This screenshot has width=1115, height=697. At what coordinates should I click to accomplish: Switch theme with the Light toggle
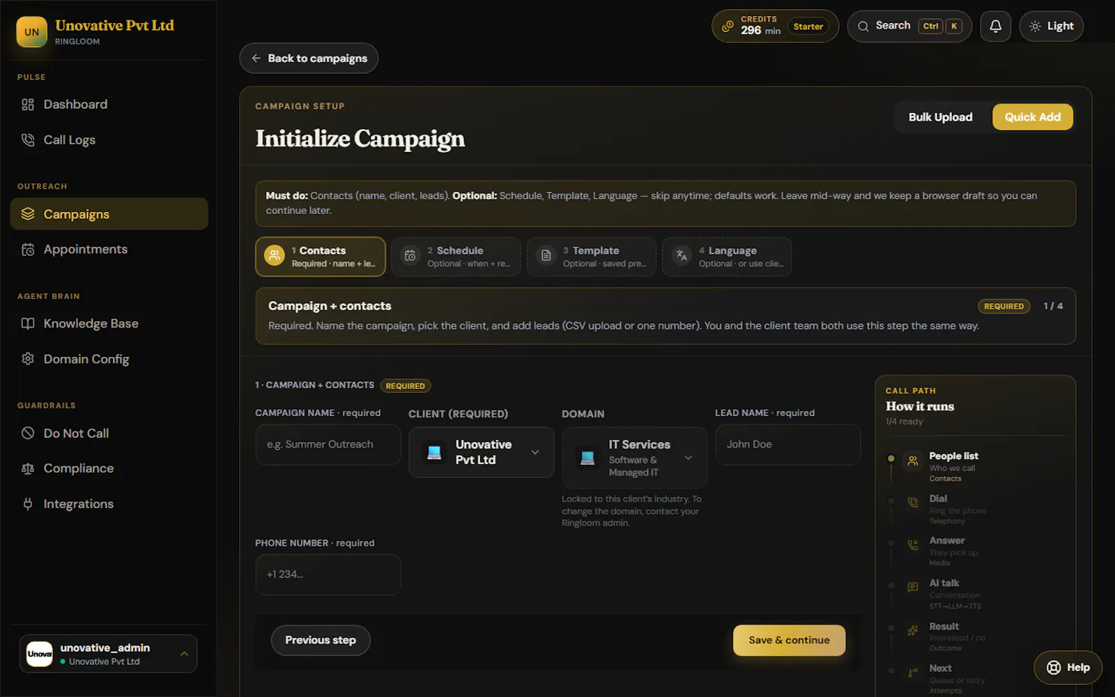[1051, 26]
